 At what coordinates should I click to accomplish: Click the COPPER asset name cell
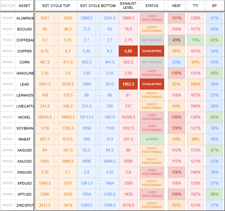coord(25,51)
